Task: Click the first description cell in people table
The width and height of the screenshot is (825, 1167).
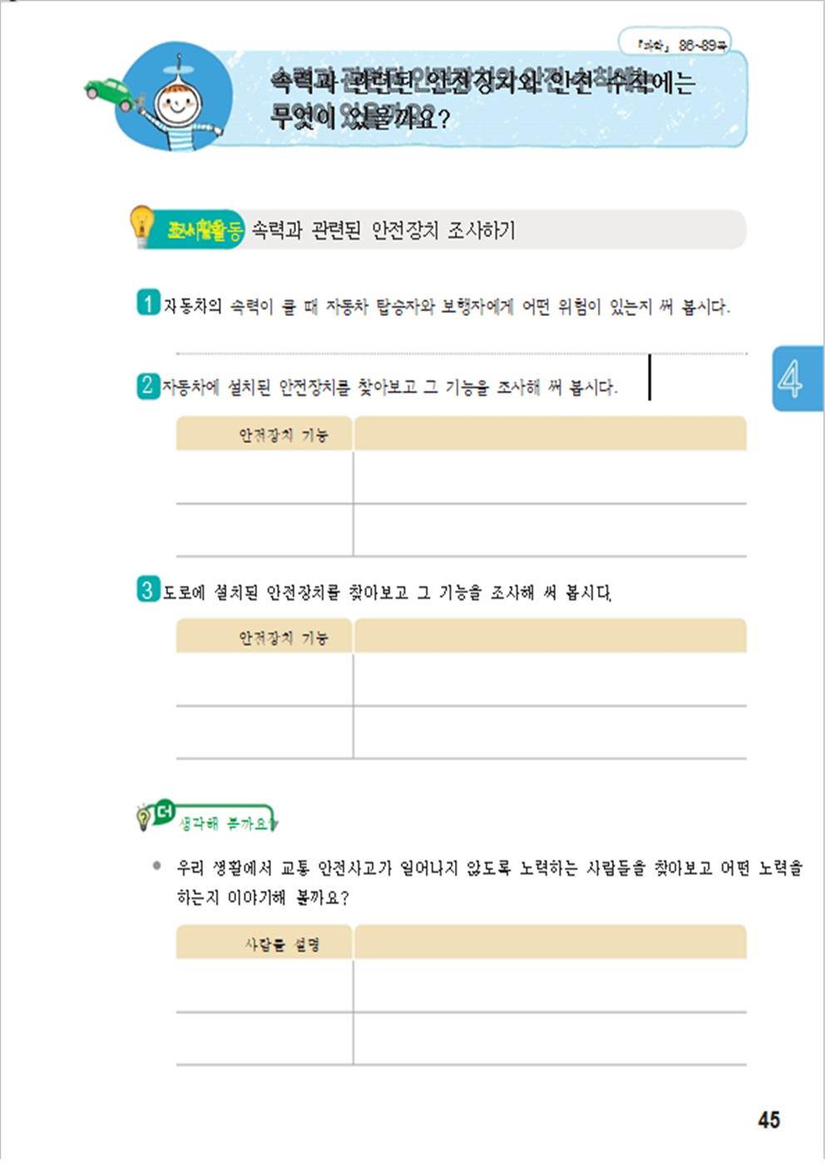Action: pos(550,986)
